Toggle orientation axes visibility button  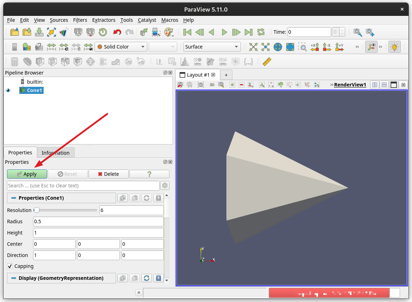coord(371,47)
